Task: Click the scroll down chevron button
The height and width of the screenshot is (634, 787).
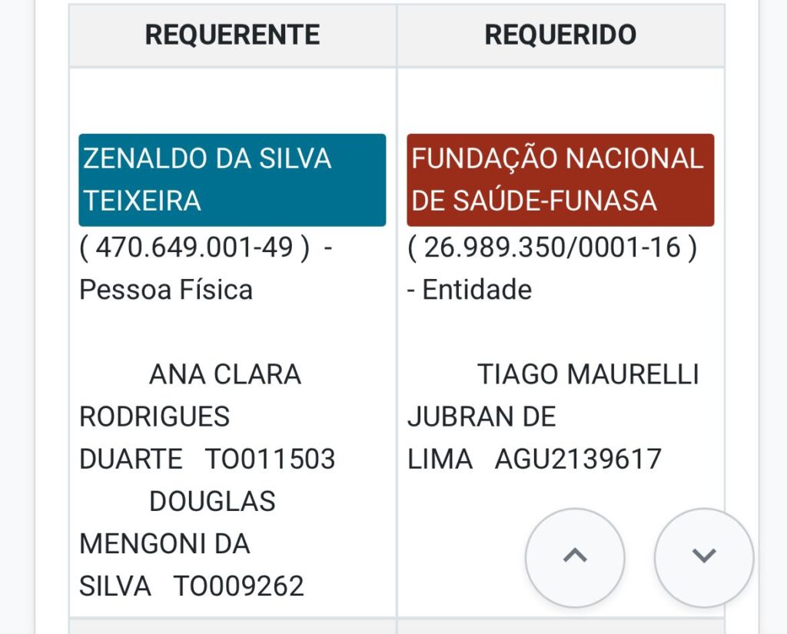Action: coord(704,558)
